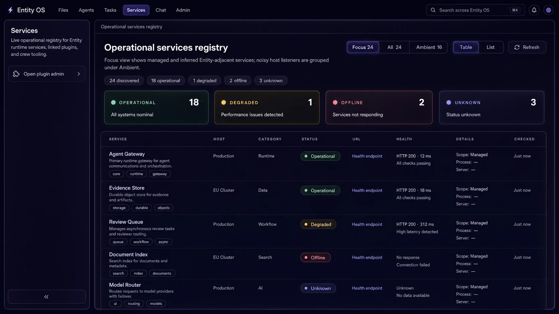Image resolution: width=559 pixels, height=314 pixels.
Task: Switch to the All 24 filter
Action: click(394, 47)
